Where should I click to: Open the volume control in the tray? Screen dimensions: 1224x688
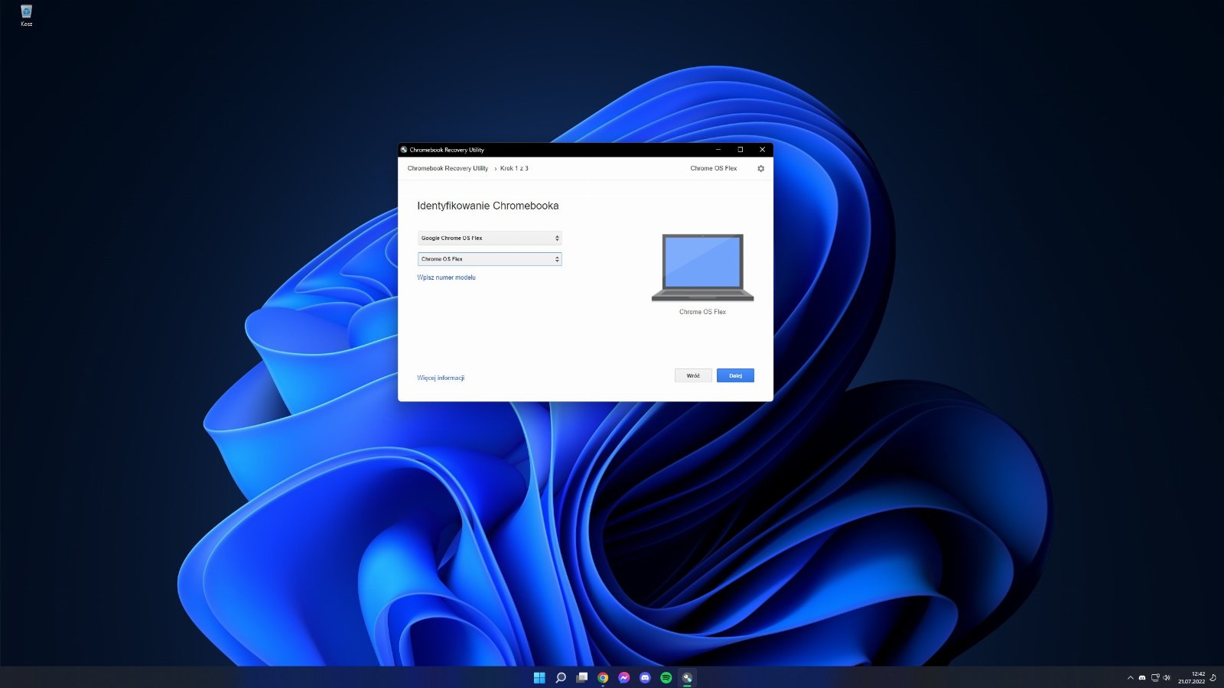click(x=1167, y=677)
